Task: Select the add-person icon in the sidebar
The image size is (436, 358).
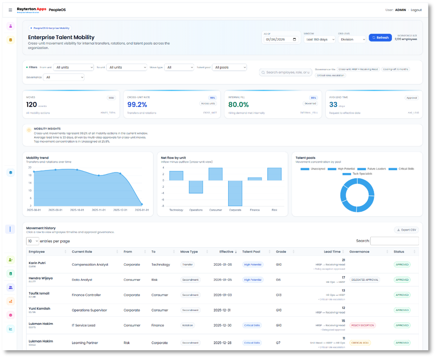Action: coord(10,260)
